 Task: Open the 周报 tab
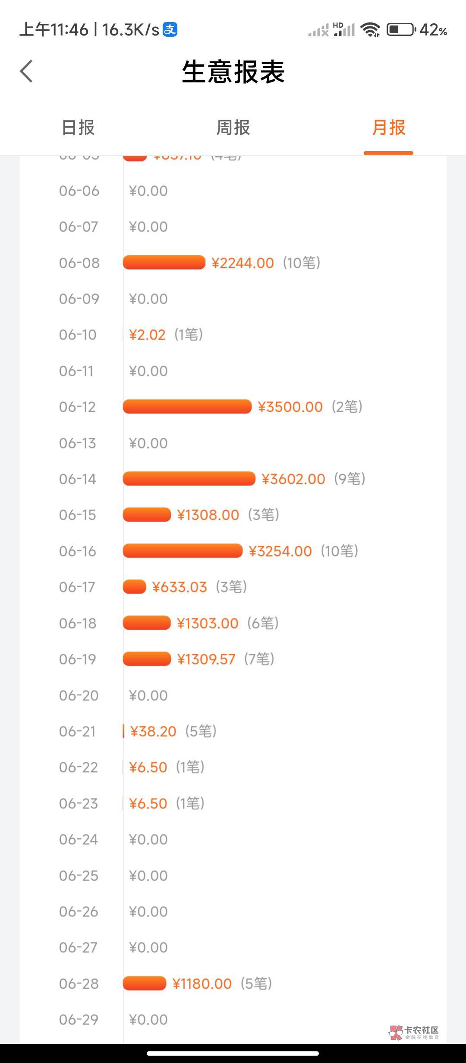click(233, 128)
